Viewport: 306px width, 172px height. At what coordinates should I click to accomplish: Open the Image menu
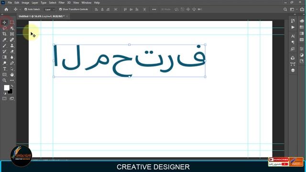25,3
